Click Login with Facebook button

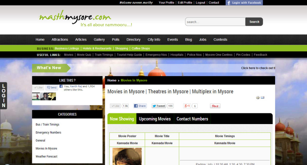coord(244,3)
